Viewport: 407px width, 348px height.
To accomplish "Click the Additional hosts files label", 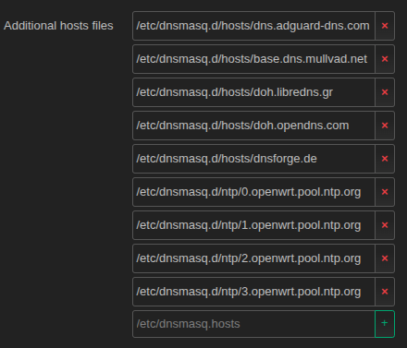I will click(x=58, y=26).
